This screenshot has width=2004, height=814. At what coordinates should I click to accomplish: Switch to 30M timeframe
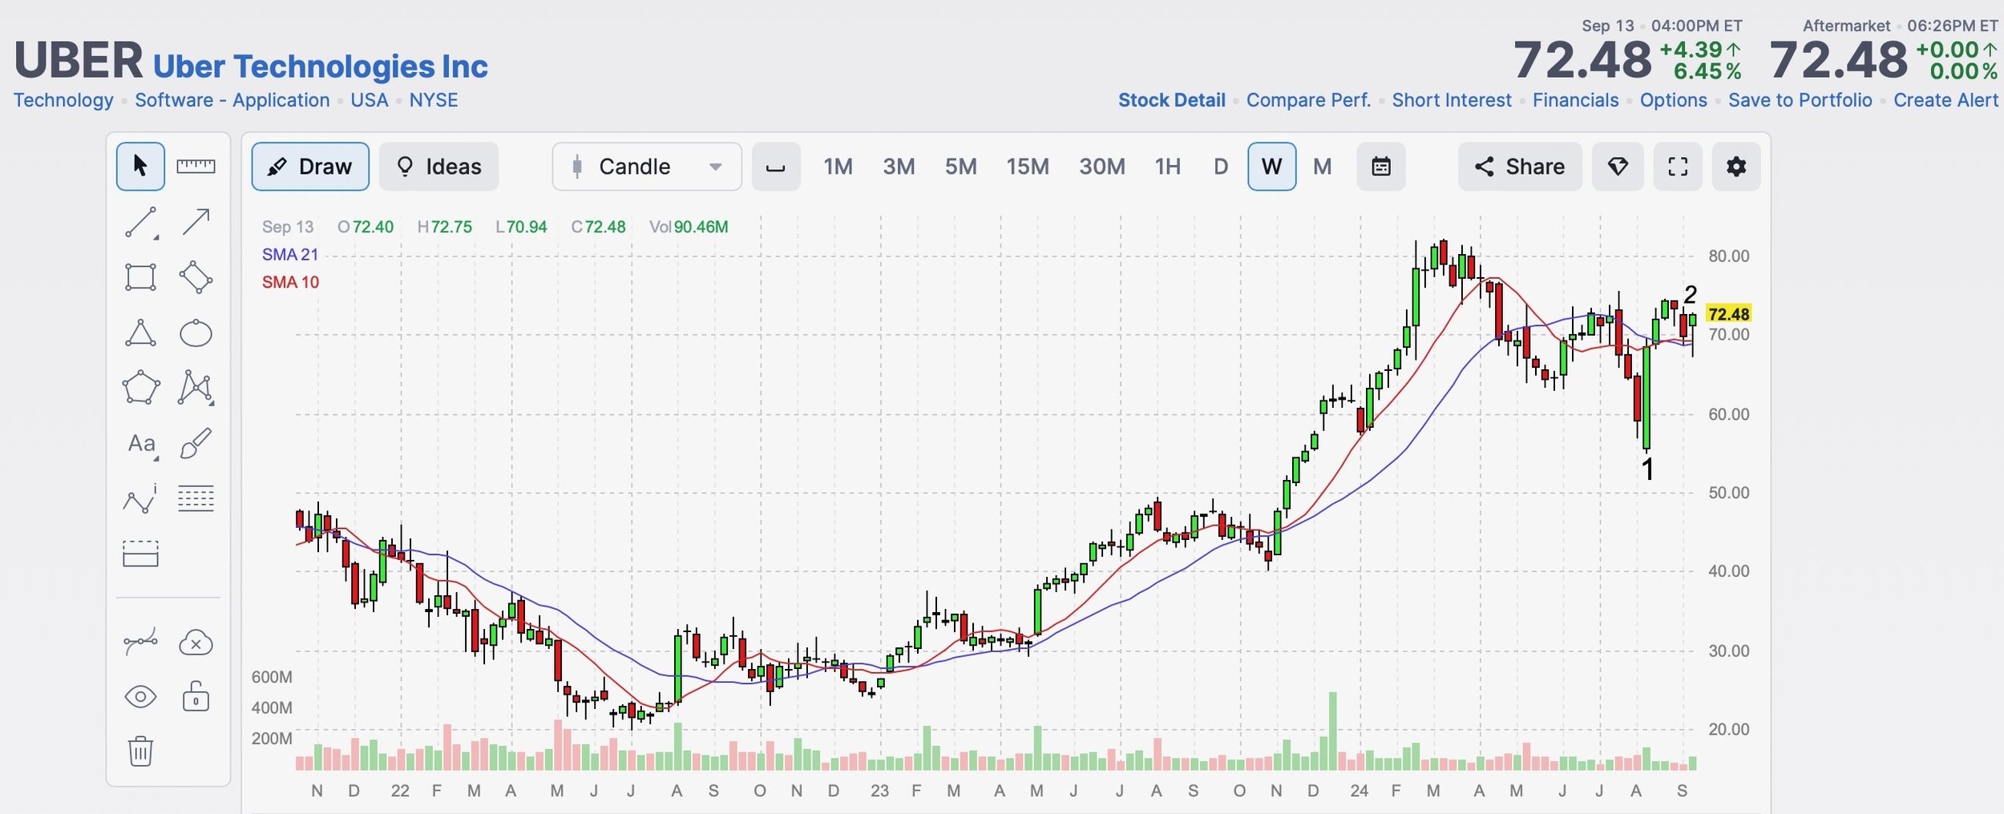click(1102, 167)
